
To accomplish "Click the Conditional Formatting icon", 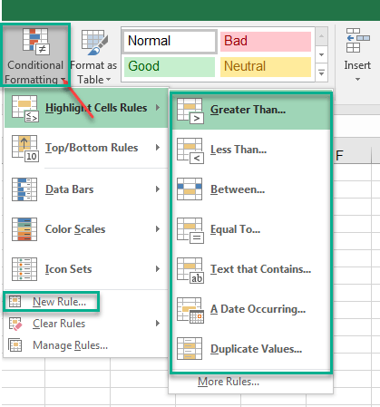I will click(x=35, y=42).
